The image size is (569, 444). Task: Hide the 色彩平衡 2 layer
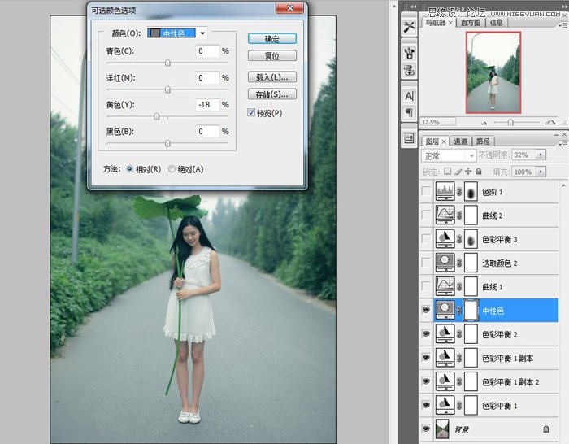426,334
